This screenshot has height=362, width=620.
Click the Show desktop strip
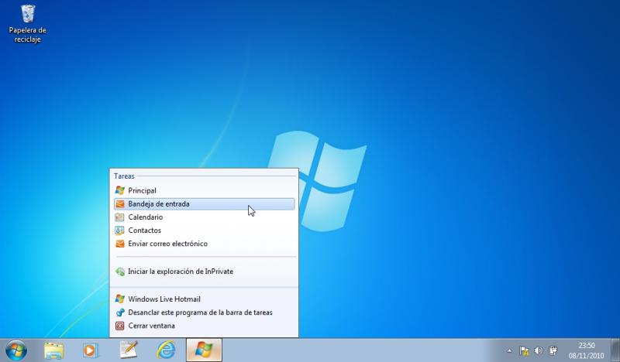point(615,350)
